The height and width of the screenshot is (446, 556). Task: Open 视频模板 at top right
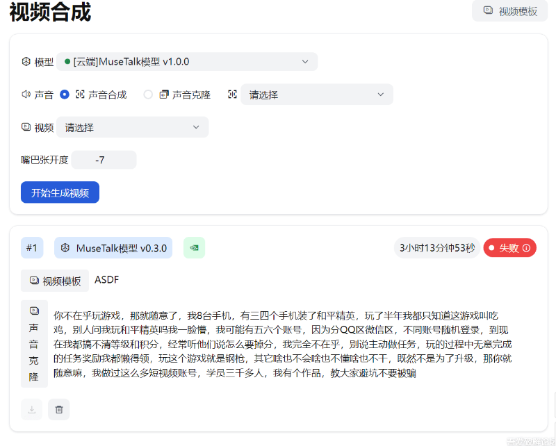(509, 11)
